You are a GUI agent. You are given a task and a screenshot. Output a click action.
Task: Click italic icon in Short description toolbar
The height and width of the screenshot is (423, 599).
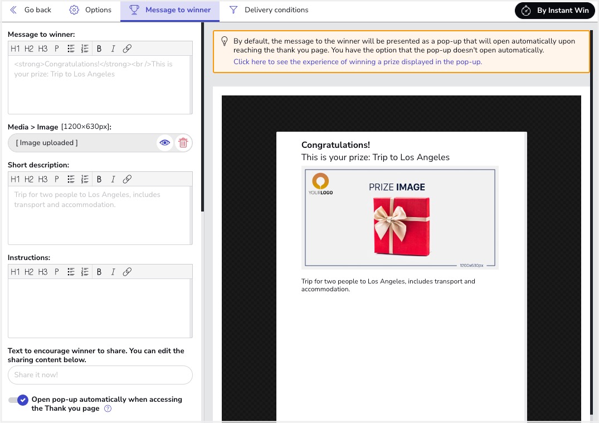coord(113,179)
